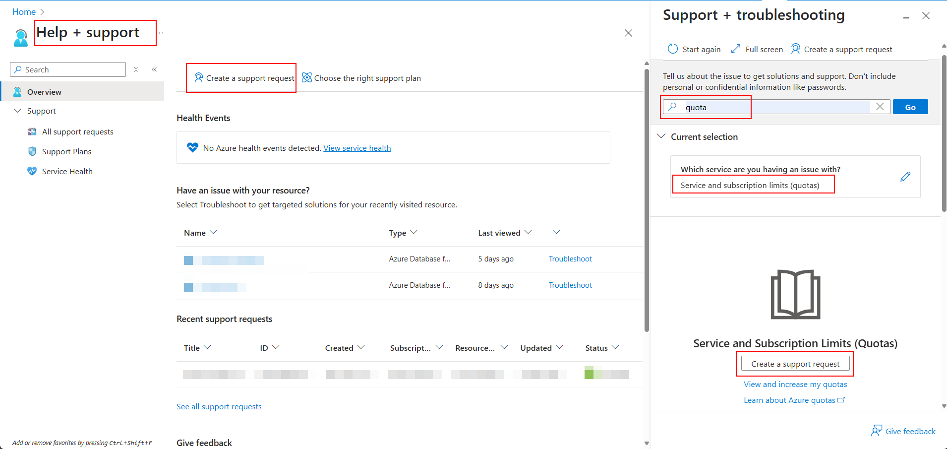Sort requests by Title column
Viewport: 947px width, 449px height.
[x=207, y=347]
